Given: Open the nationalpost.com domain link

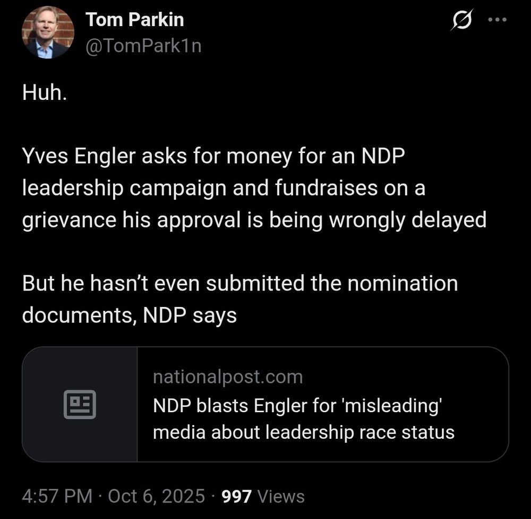Looking at the screenshot, I should pos(227,377).
